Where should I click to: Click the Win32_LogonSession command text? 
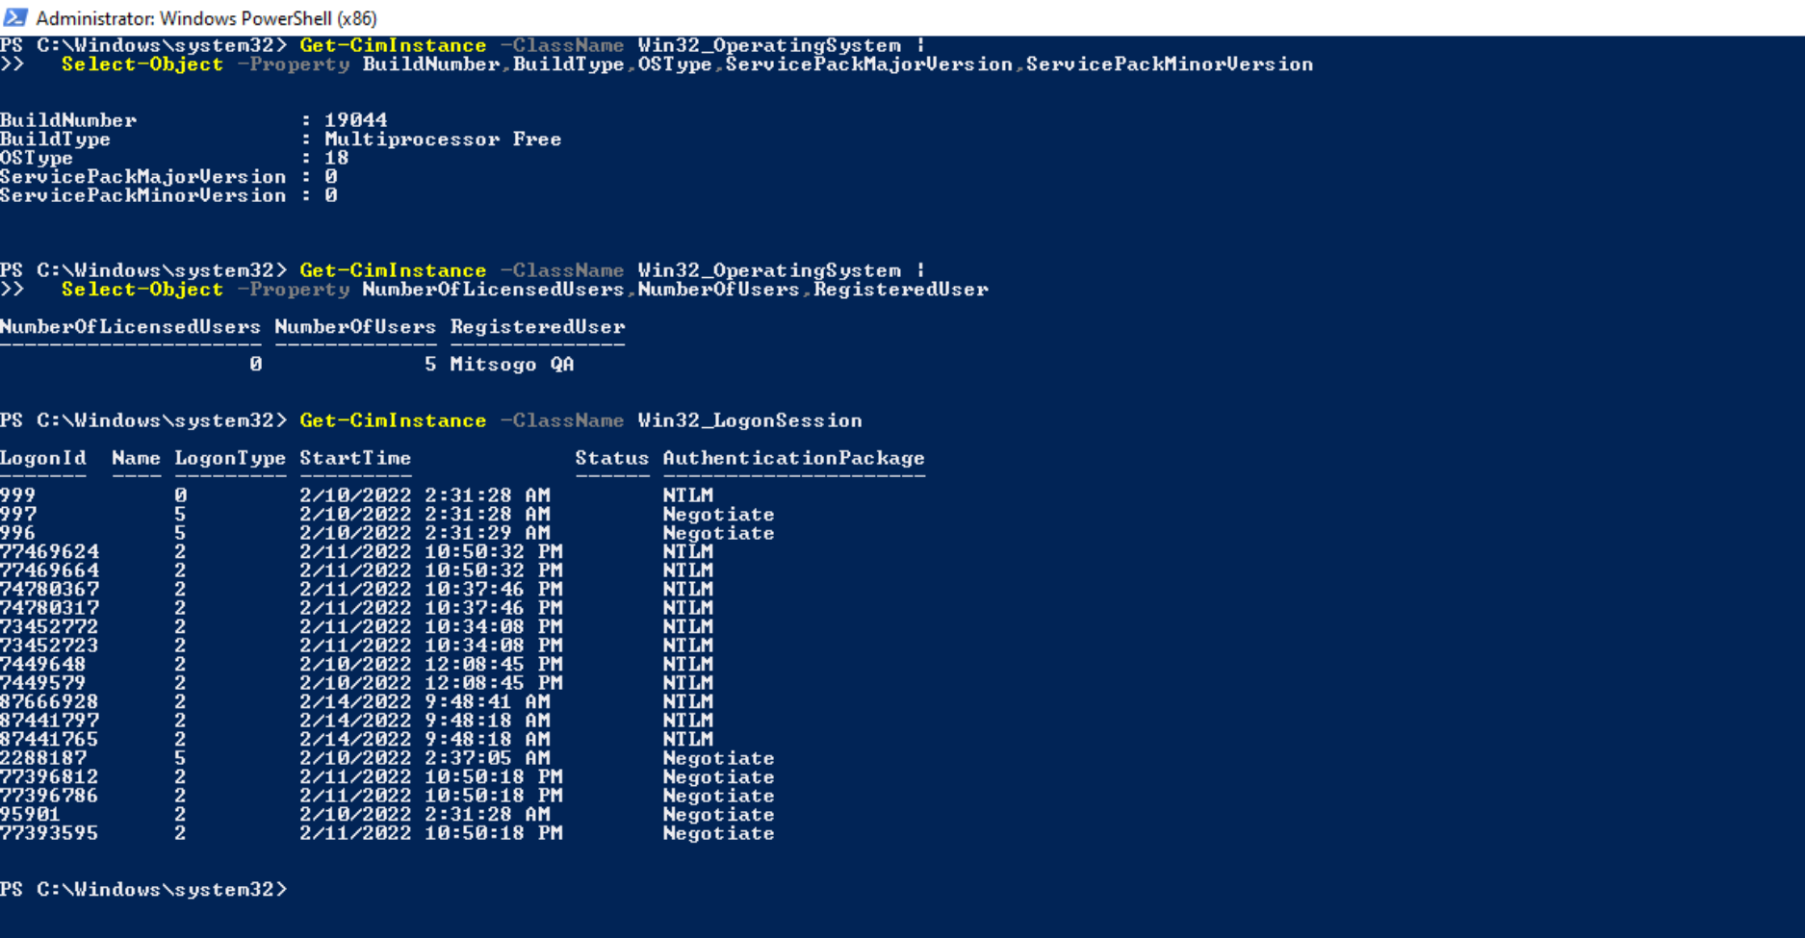tap(749, 420)
